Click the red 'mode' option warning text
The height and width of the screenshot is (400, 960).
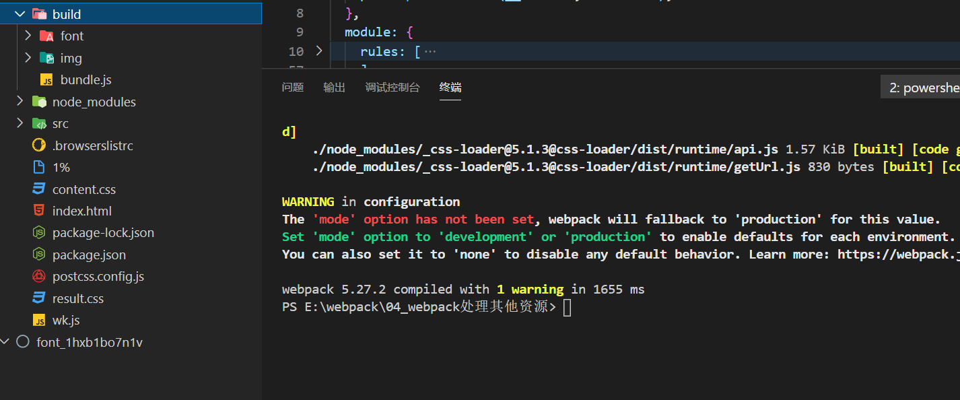(x=423, y=220)
